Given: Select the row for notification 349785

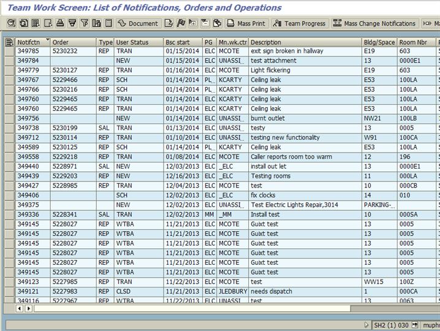Looking at the screenshot, I should [x=9, y=51].
